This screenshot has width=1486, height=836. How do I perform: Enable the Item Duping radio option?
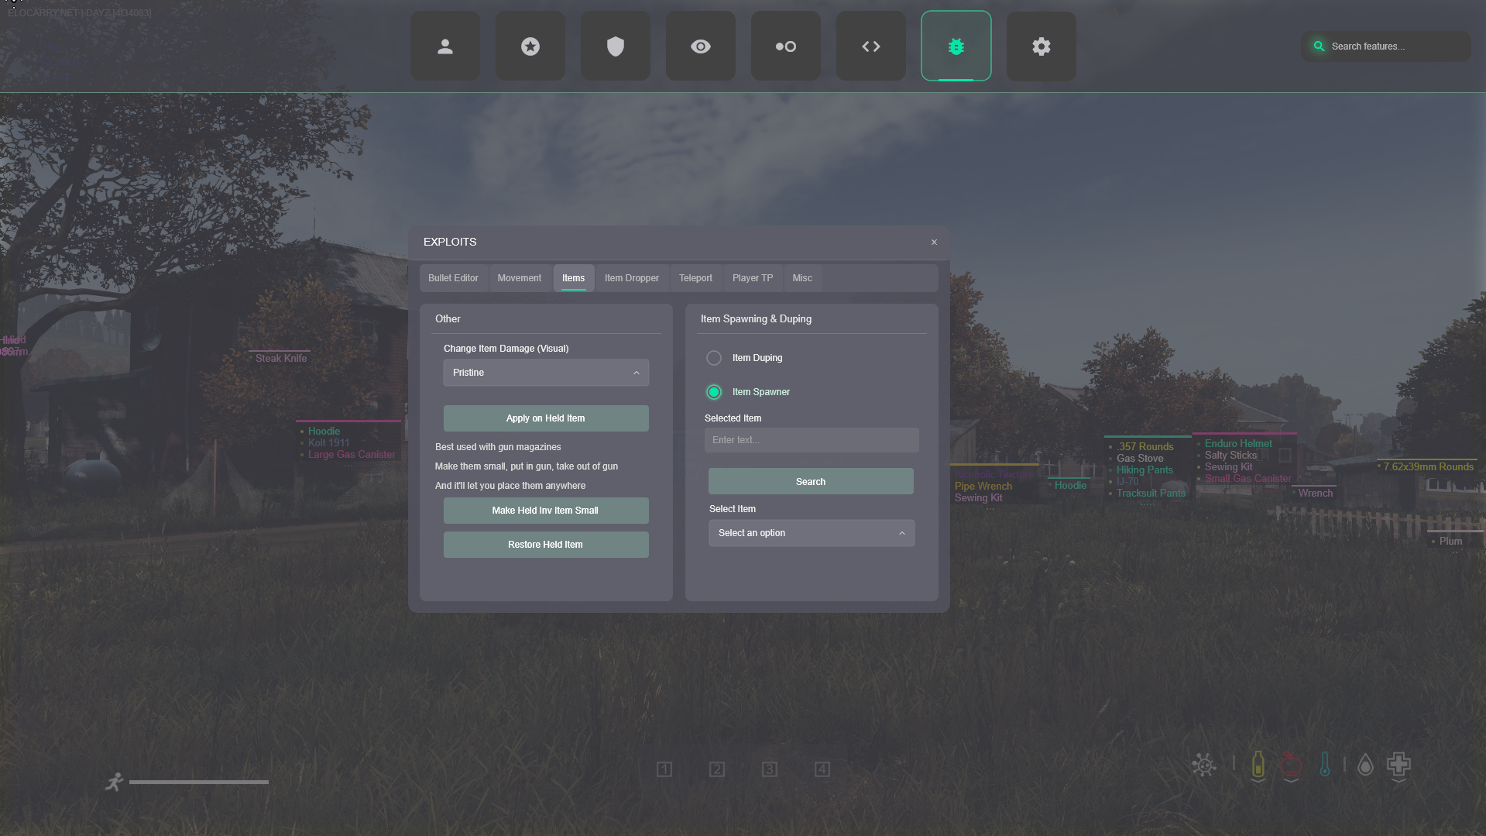coord(714,358)
